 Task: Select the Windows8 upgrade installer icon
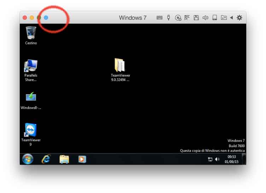pos(31,101)
